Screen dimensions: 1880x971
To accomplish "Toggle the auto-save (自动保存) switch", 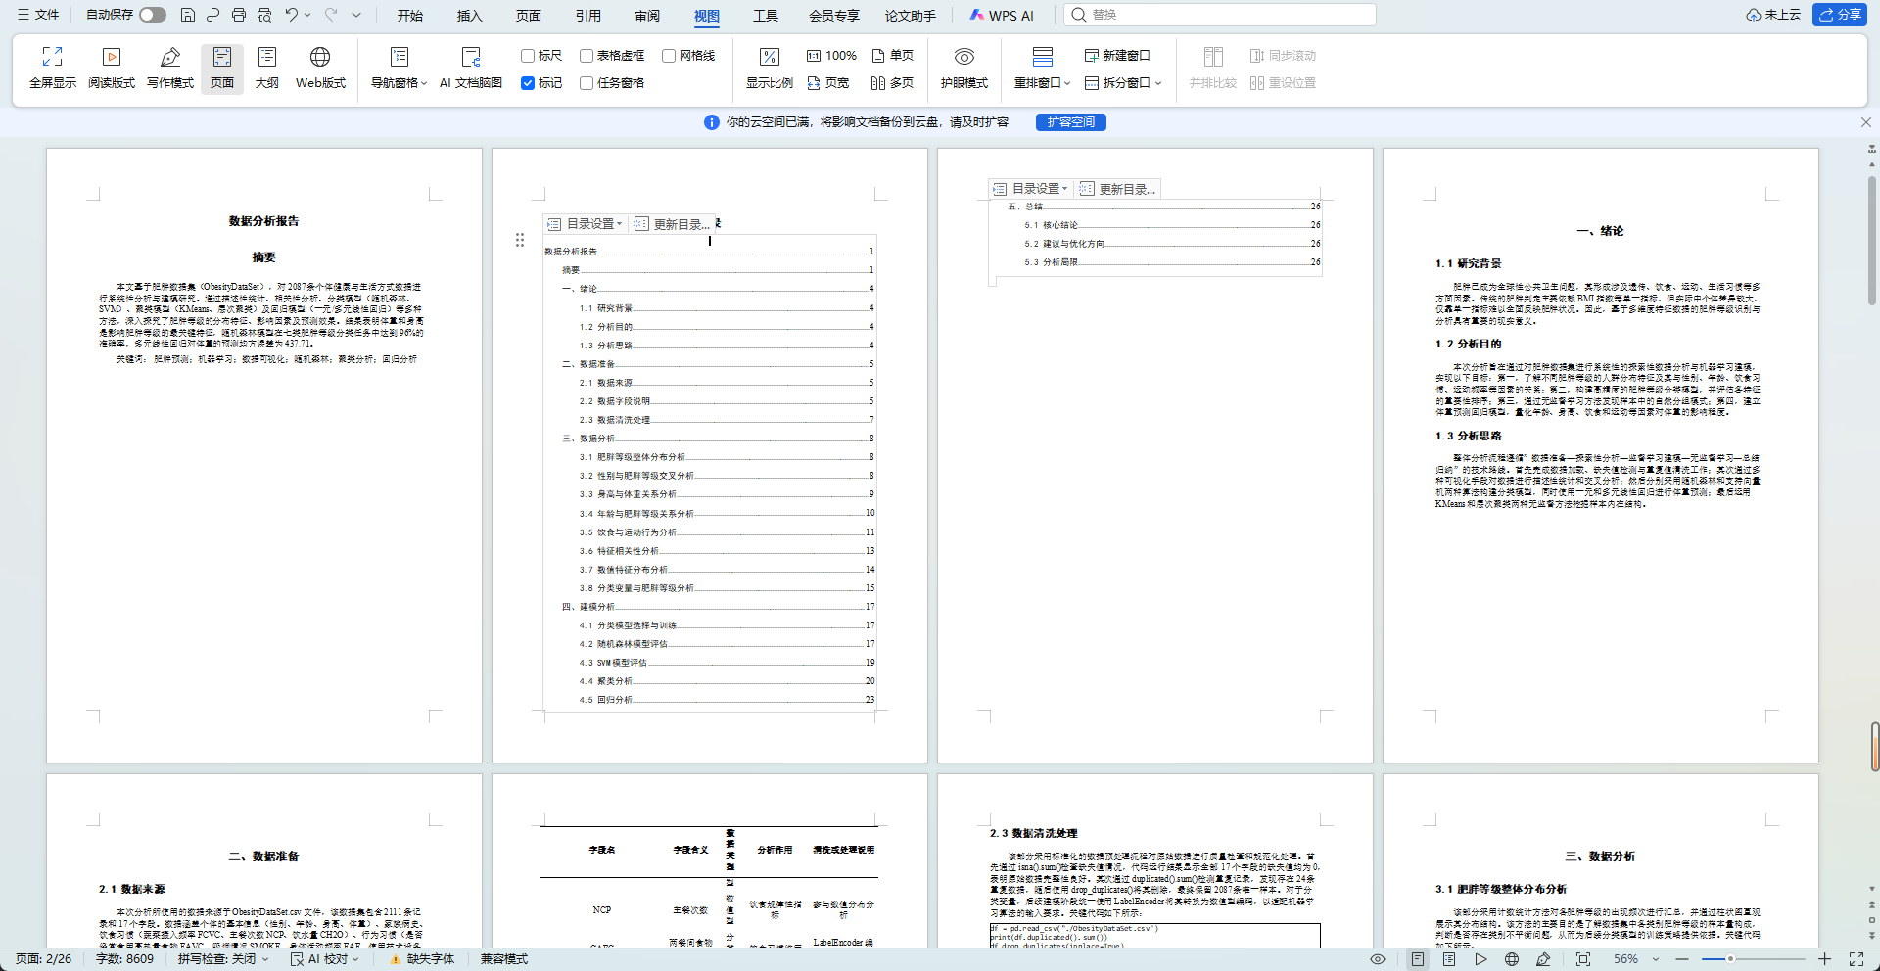I will [153, 15].
